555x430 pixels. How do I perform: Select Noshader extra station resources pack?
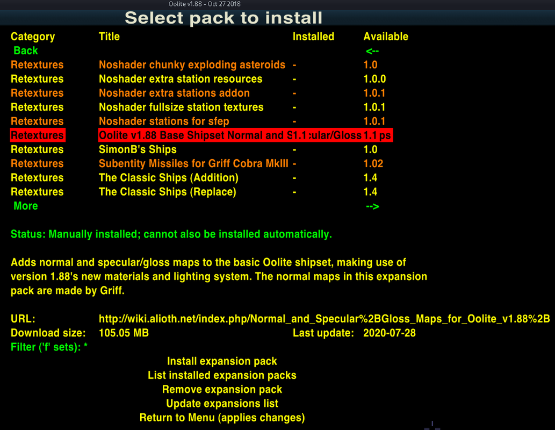coord(181,79)
